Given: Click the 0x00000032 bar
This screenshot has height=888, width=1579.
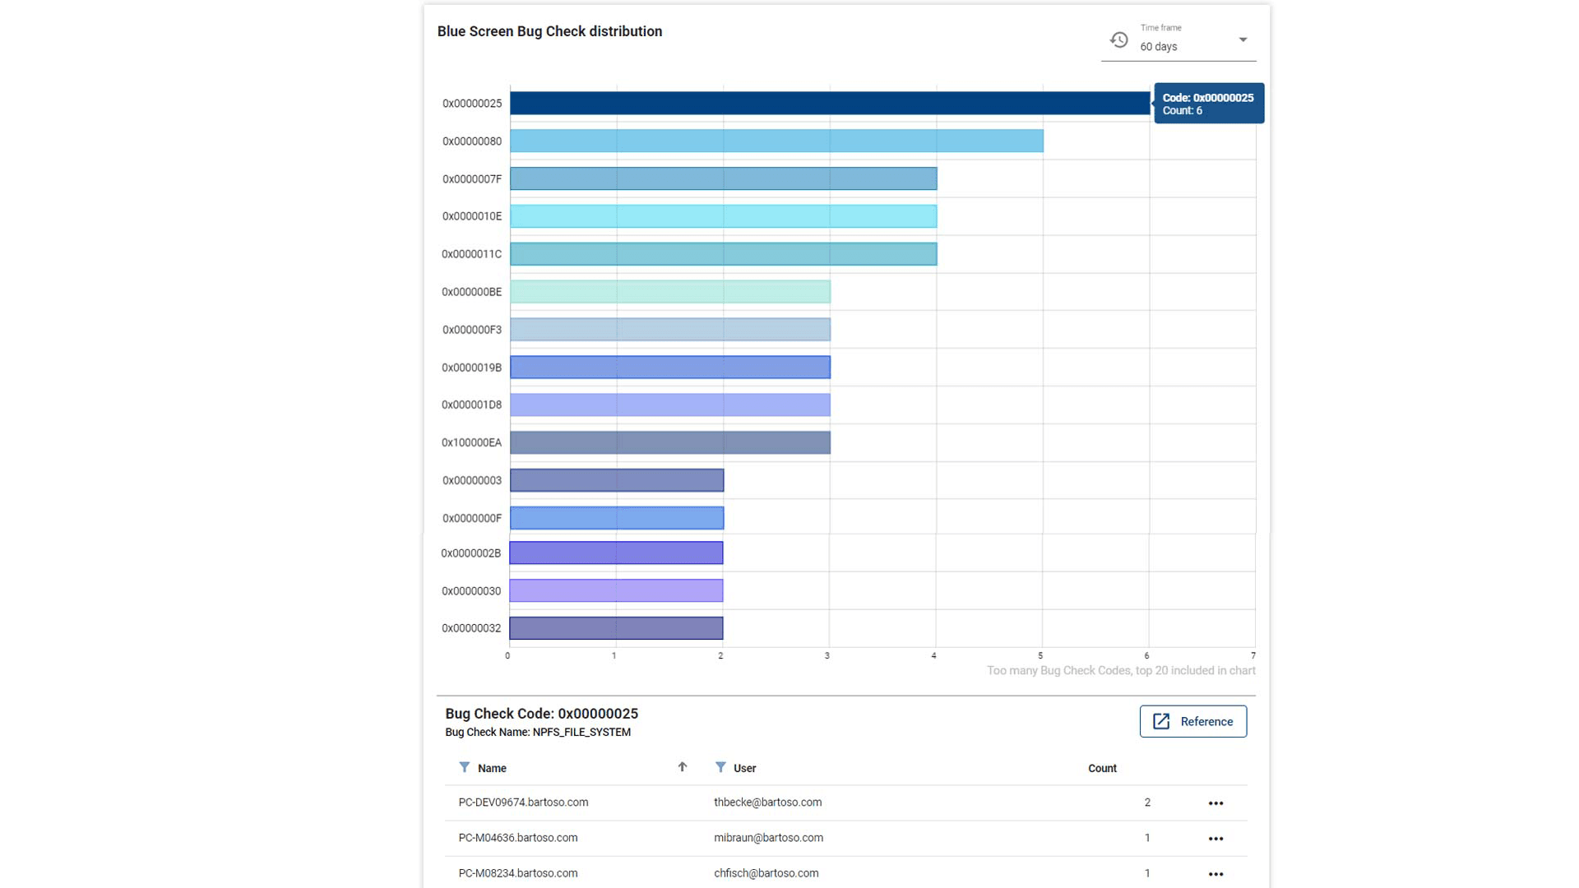Looking at the screenshot, I should [x=616, y=628].
